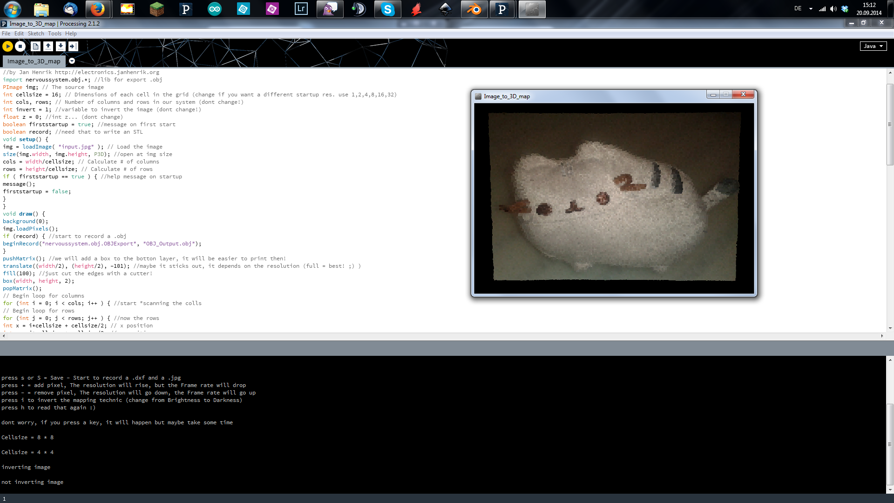The height and width of the screenshot is (503, 894).
Task: Launch the Arduino IDE from the taskbar
Action: (x=215, y=9)
